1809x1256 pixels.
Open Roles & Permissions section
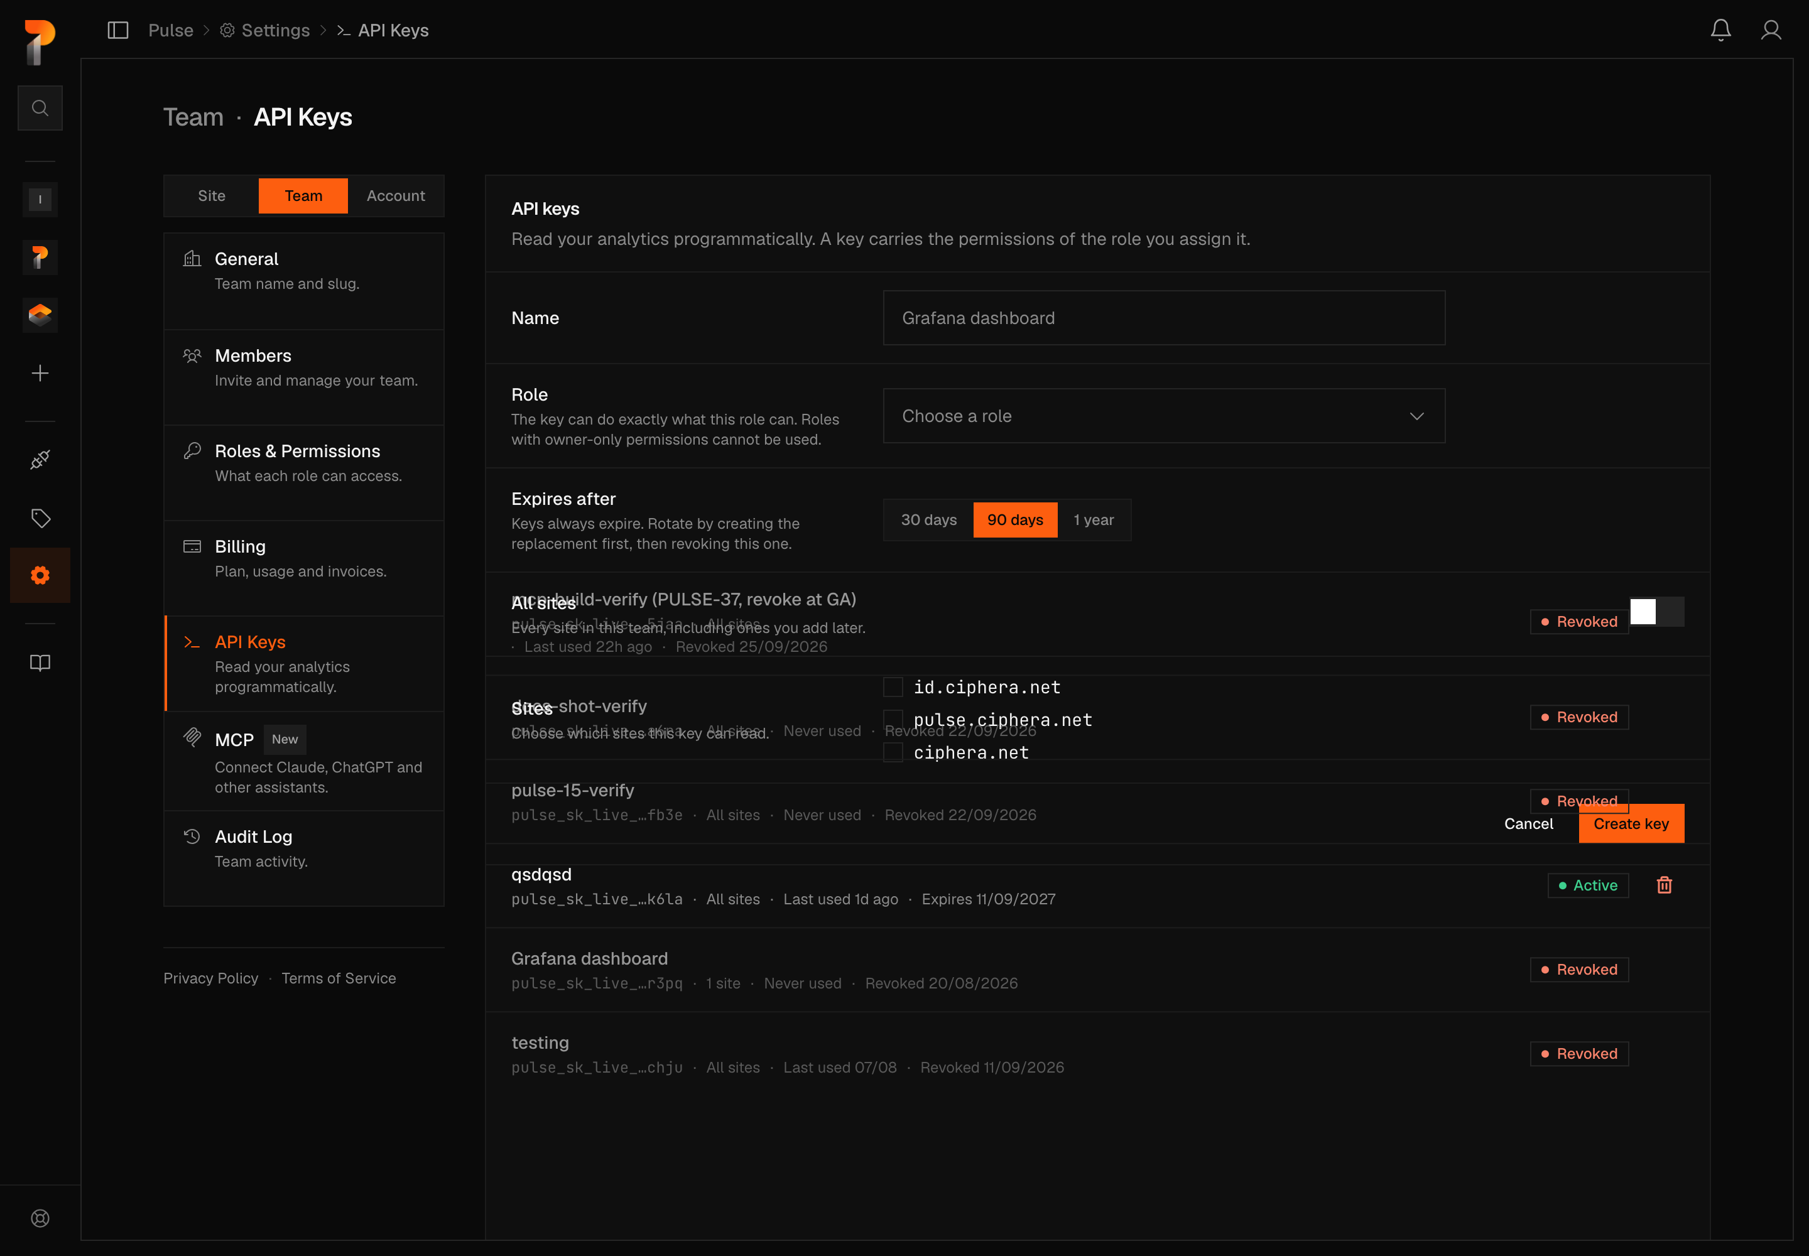pyautogui.click(x=304, y=473)
